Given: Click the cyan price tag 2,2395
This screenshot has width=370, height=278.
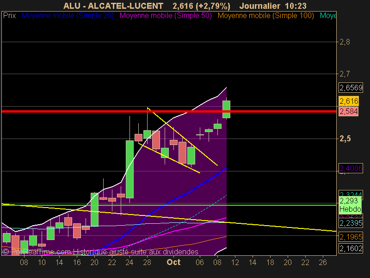Looking at the screenshot, I should tap(351, 223).
